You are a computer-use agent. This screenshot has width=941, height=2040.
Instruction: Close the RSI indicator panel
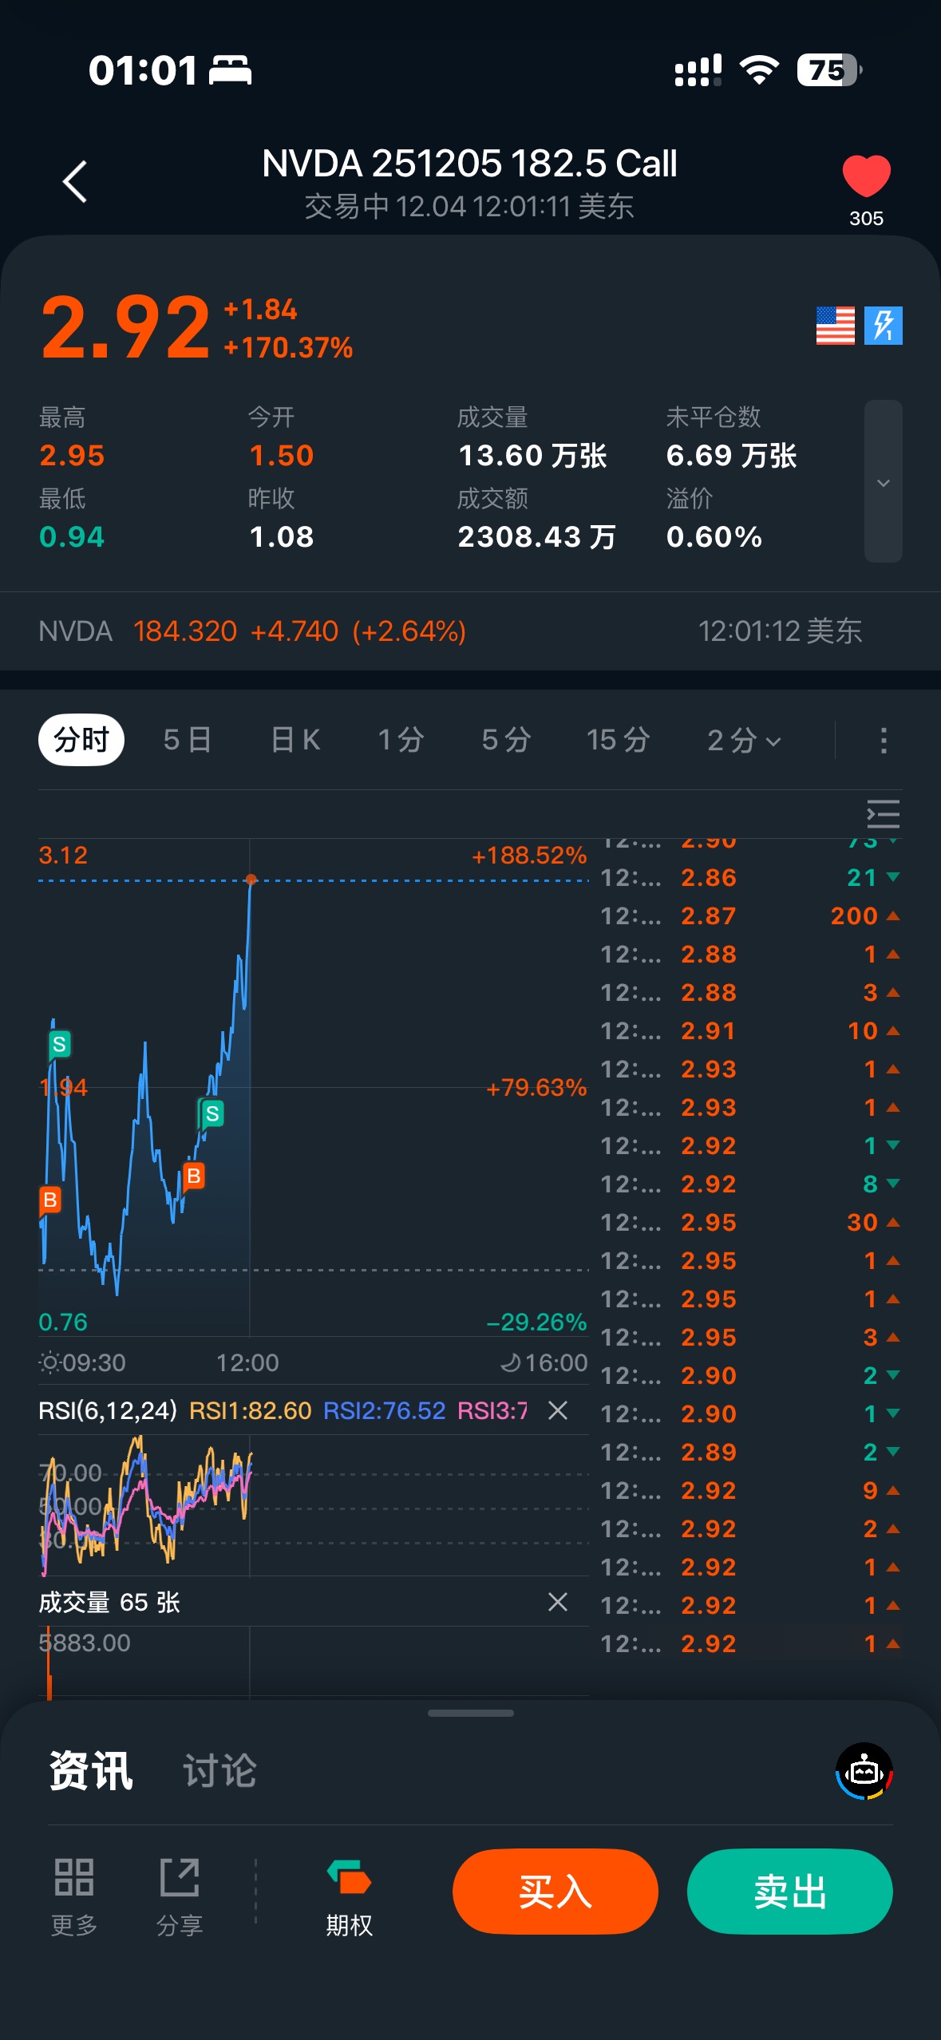point(558,1410)
